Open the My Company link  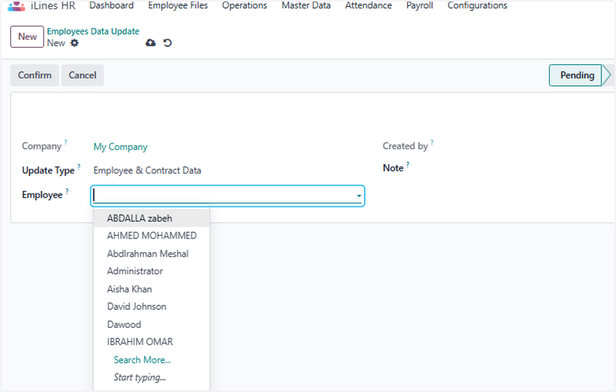120,147
